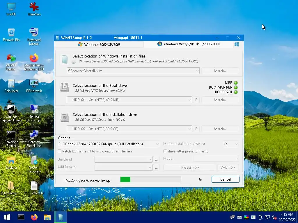Image resolution: width=298 pixels, height=223 pixels.
Task: Click the installation files source icon
Action: pos(64,59)
